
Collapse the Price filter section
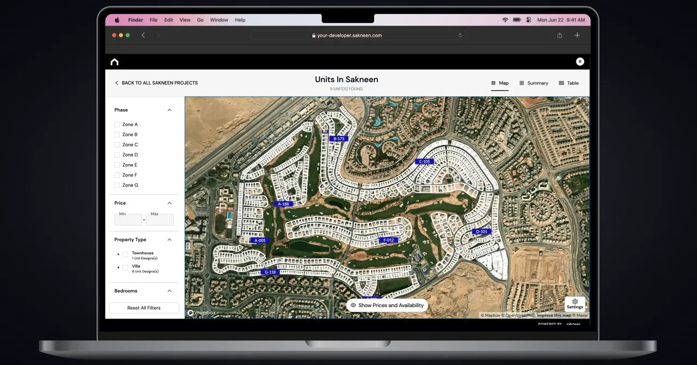169,203
